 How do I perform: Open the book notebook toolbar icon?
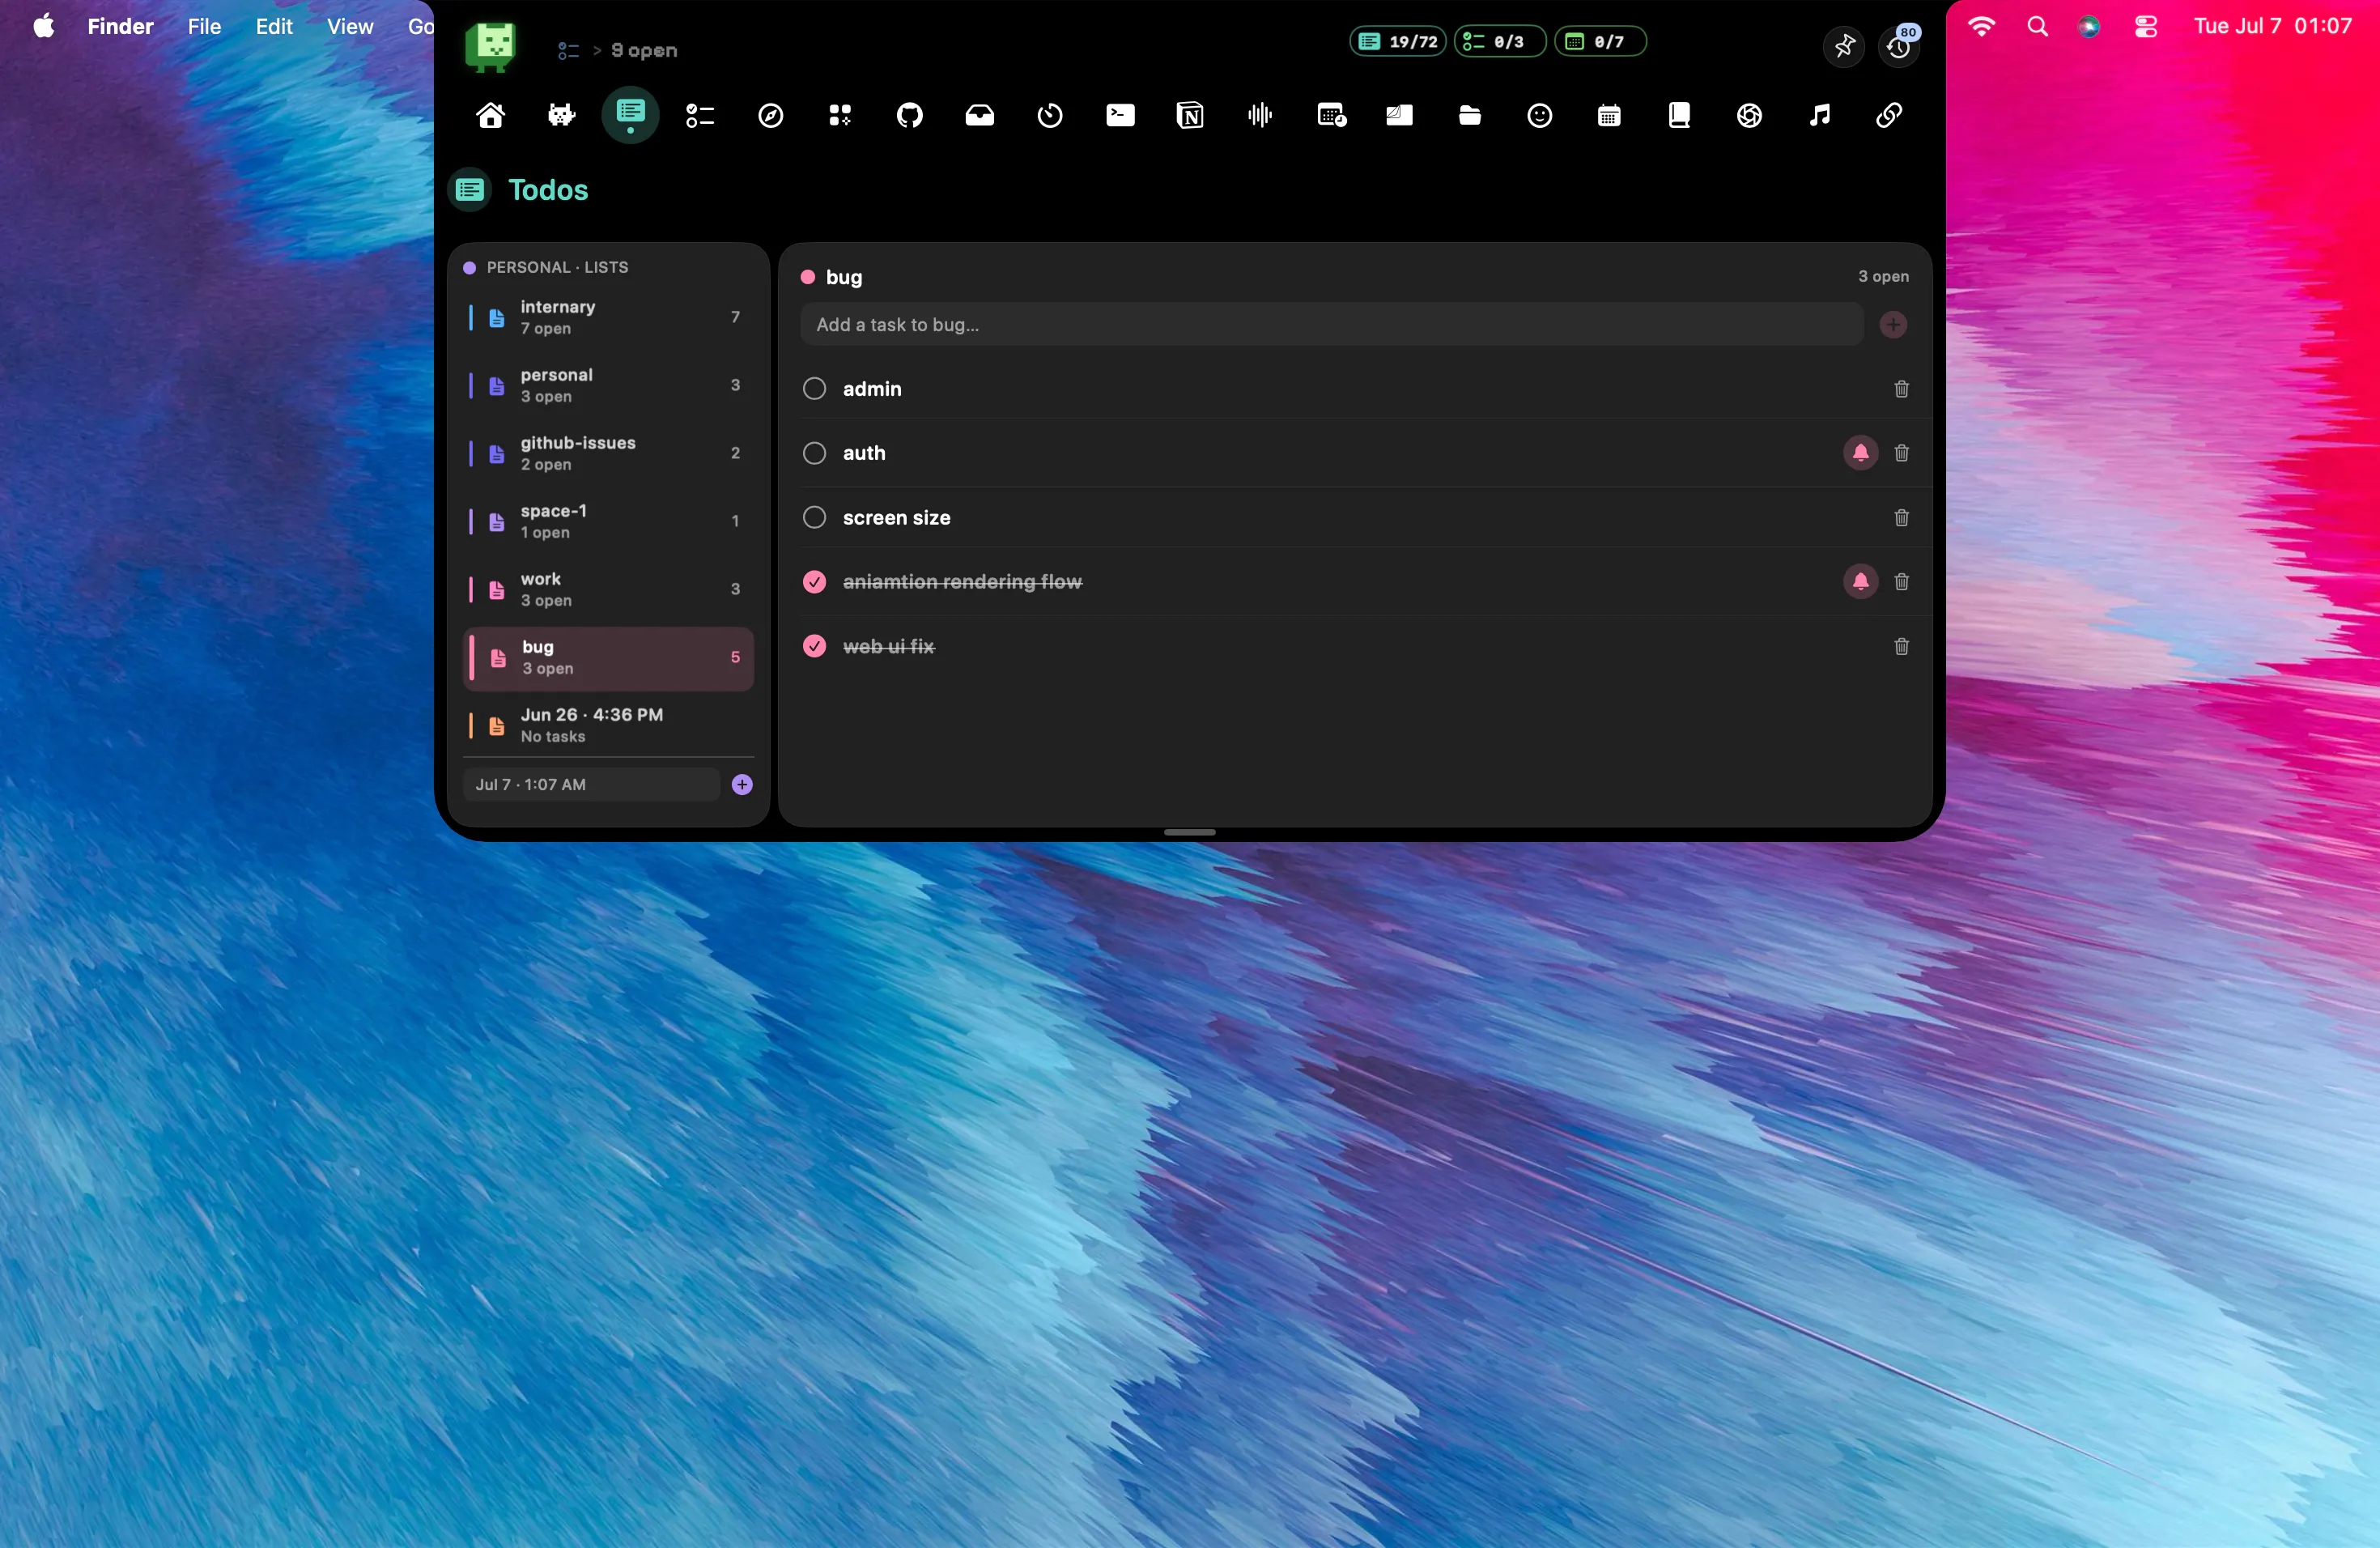[1679, 115]
